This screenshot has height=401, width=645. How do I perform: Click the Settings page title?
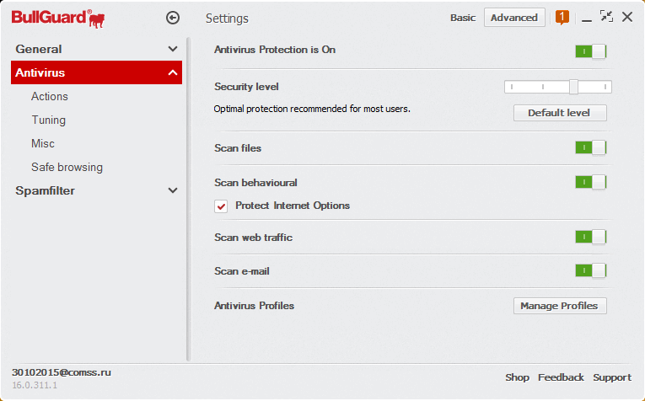(x=227, y=19)
